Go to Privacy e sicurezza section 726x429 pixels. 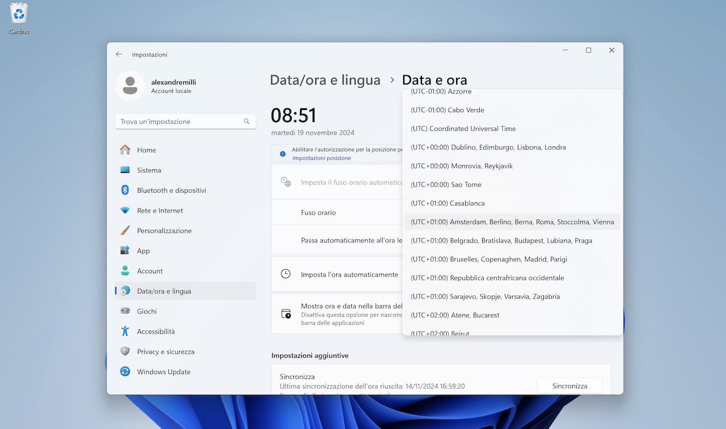(185, 351)
